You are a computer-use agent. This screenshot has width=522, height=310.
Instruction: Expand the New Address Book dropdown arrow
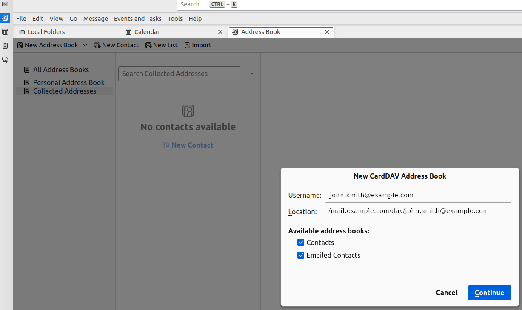pos(85,45)
